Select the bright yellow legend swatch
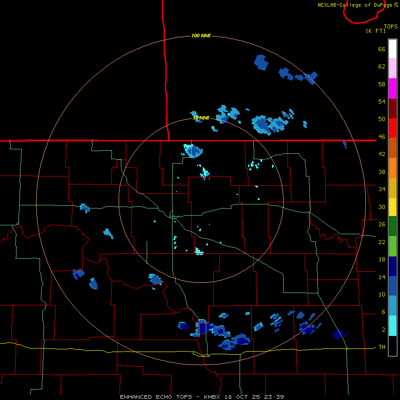The image size is (400, 400). click(392, 207)
